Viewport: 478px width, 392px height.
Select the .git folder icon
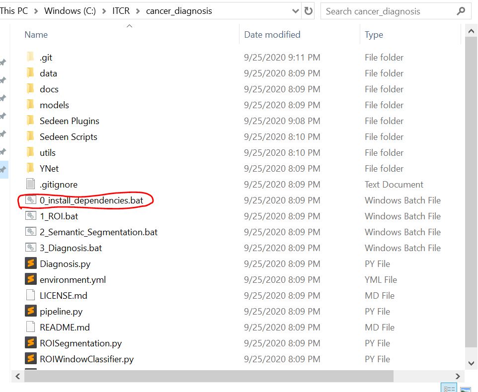[30, 57]
